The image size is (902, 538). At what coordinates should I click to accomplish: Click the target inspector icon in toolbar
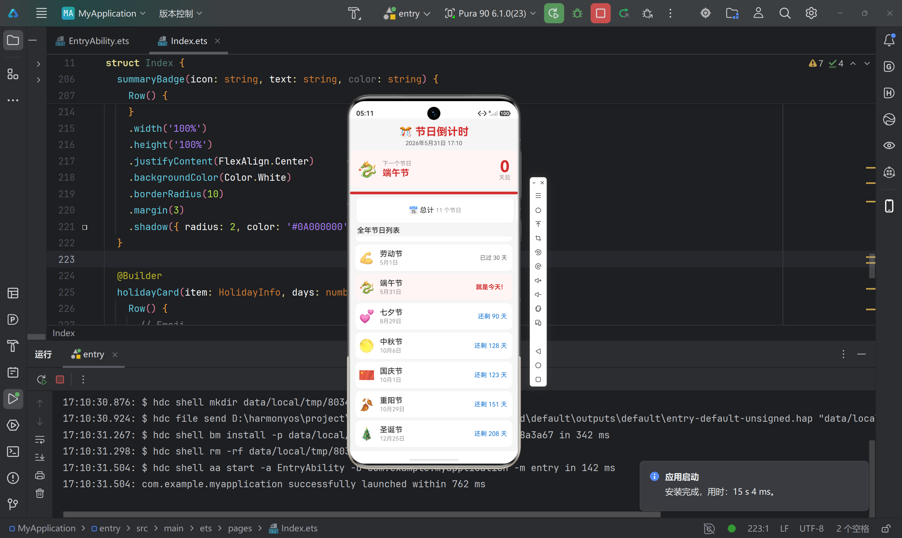click(705, 13)
